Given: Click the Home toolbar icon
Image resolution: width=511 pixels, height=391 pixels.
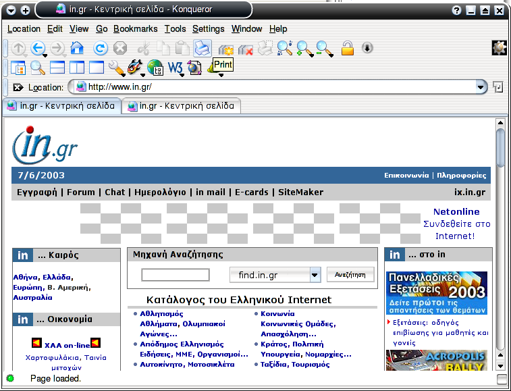Looking at the screenshot, I should (x=77, y=48).
